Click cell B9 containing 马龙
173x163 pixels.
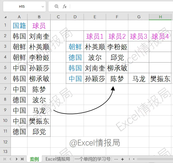pyautogui.click(x=39, y=110)
